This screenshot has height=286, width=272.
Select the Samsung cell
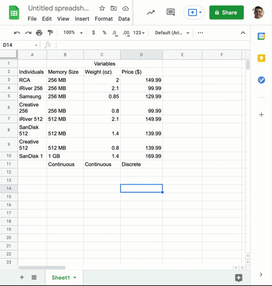click(x=32, y=96)
